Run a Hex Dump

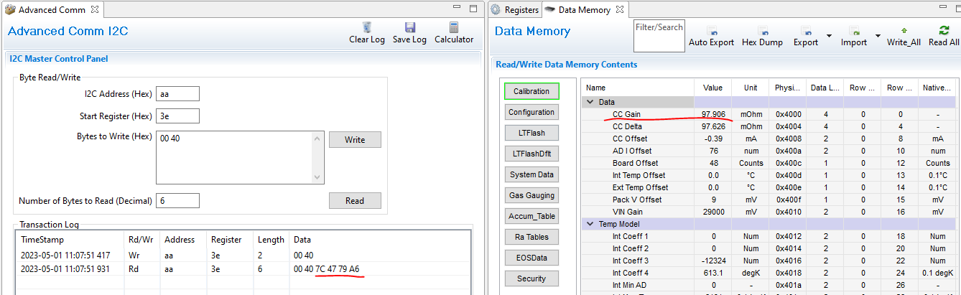761,32
